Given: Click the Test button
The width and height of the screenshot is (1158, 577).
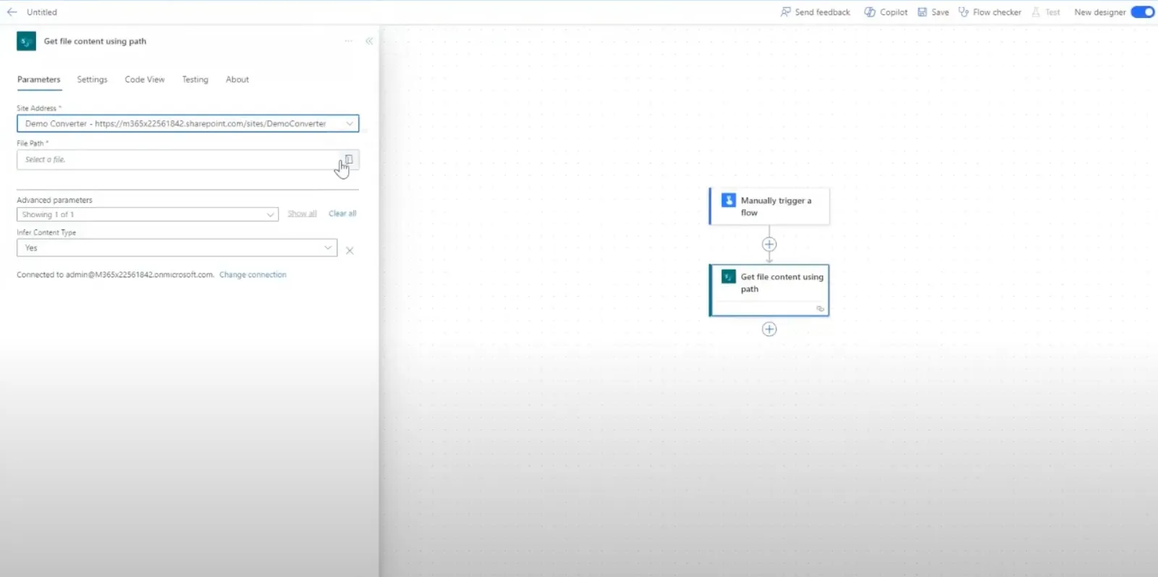Looking at the screenshot, I should 1046,12.
